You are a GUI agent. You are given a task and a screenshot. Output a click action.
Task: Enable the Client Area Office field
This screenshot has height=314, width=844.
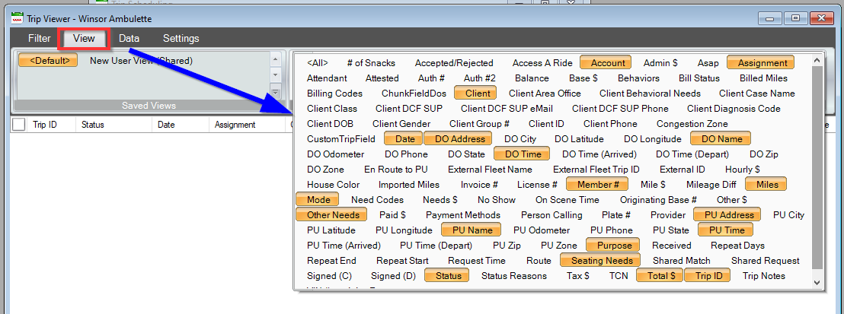[x=545, y=93]
